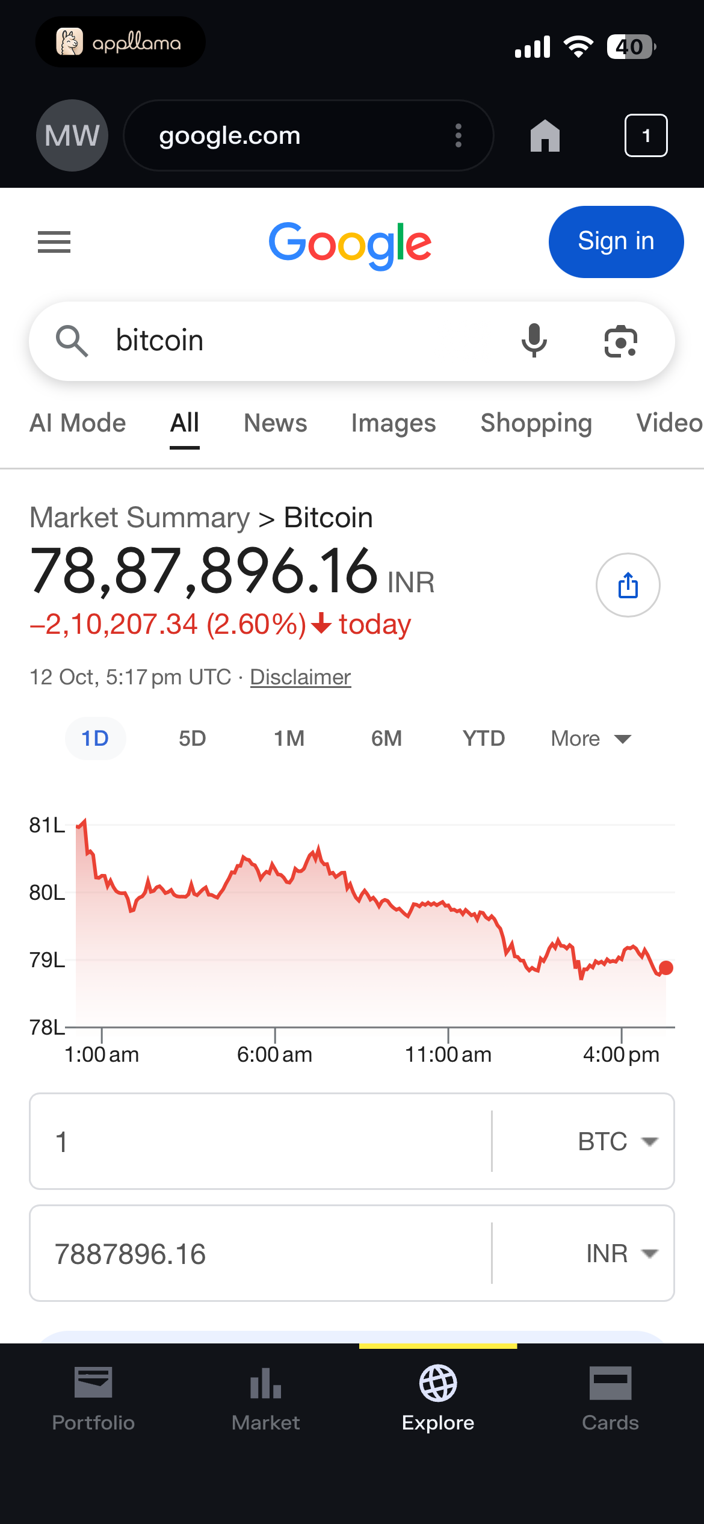This screenshot has width=704, height=1524.
Task: Open the INR currency dropdown
Action: [622, 1253]
